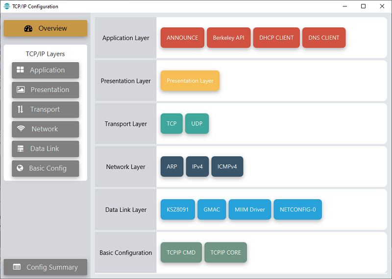Screen dimensions: 392x279
Task: Open the KSZ8091 PHY driver block
Action: [178, 209]
